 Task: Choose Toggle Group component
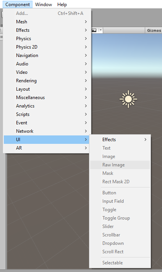(120, 218)
